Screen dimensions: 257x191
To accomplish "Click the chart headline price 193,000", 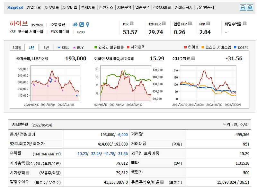I will pos(76,58).
